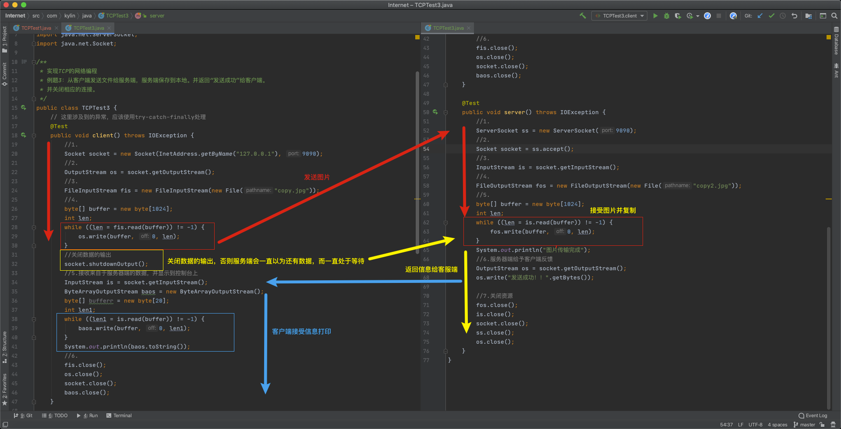
Task: Open the TCPTest3.client run configuration dropdown
Action: [x=619, y=16]
